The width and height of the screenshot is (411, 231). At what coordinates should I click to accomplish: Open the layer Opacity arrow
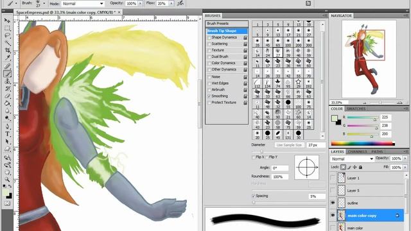(405, 158)
